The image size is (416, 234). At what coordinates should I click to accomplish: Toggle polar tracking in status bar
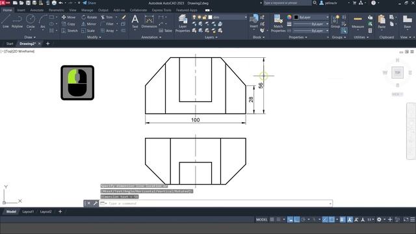click(303, 220)
